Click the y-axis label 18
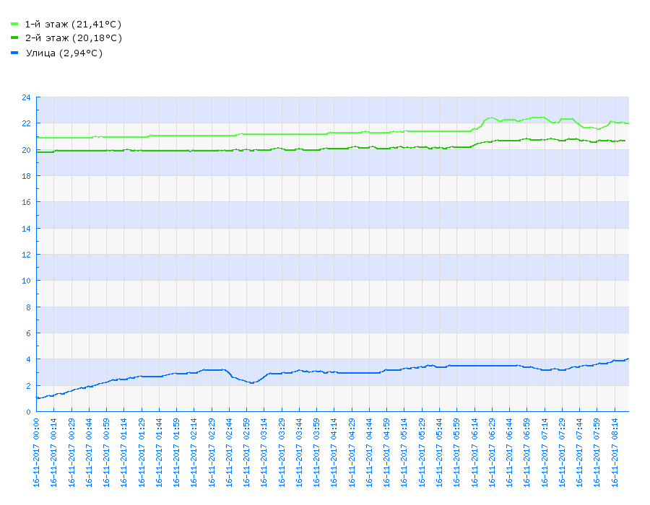650x505 pixels. (x=26, y=176)
